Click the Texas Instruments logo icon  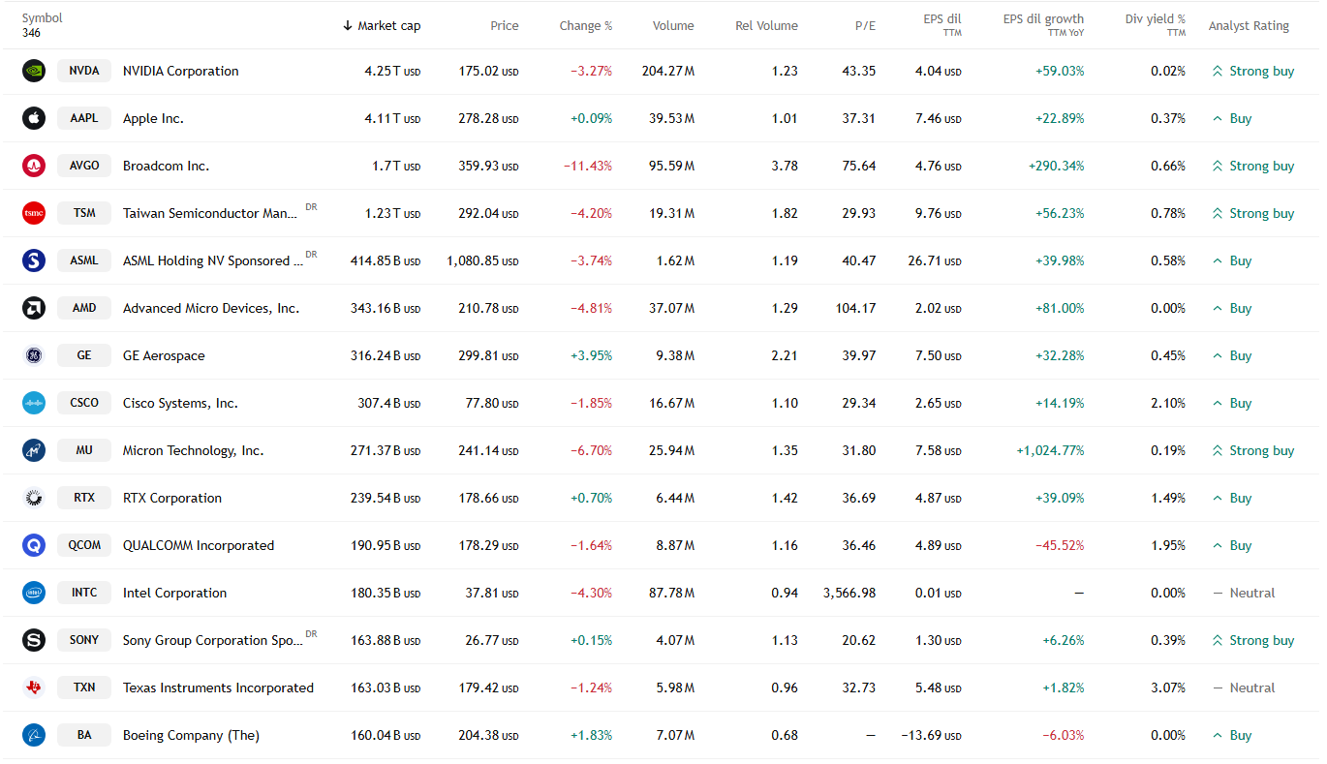click(34, 688)
